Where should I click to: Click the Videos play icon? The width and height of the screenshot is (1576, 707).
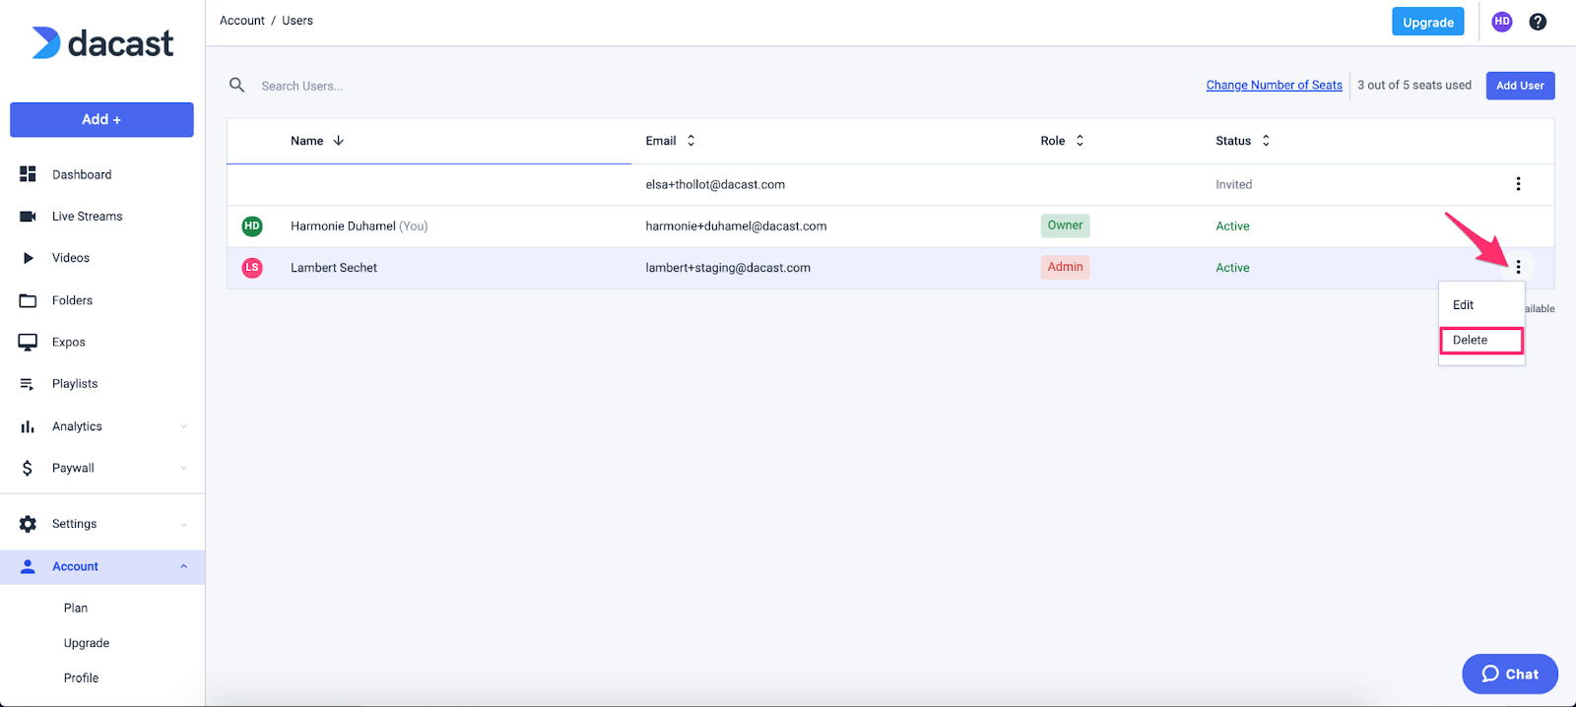coord(28,258)
